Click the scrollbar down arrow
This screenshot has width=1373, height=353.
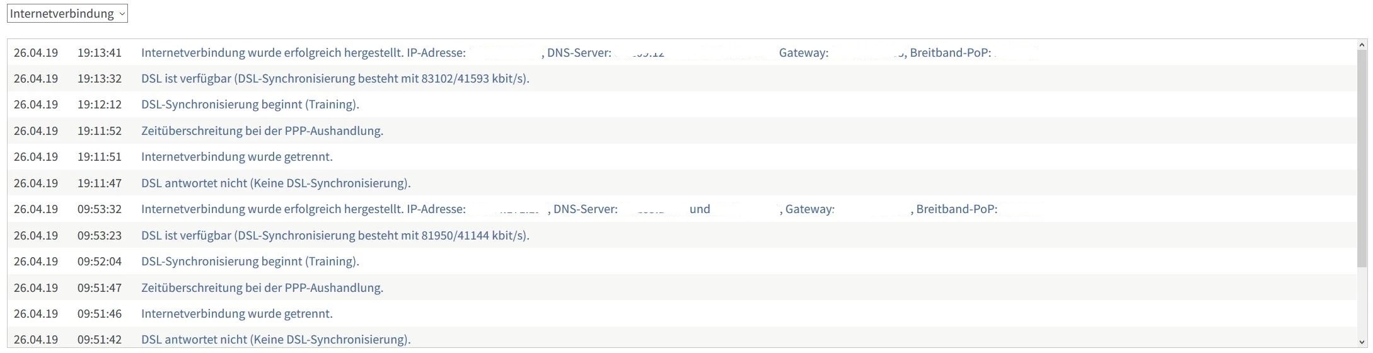[x=1362, y=342]
